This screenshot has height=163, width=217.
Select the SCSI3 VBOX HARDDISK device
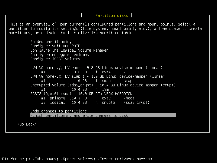[81, 94]
